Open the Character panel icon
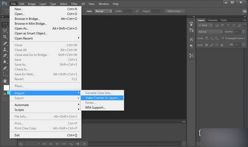 click(191, 39)
